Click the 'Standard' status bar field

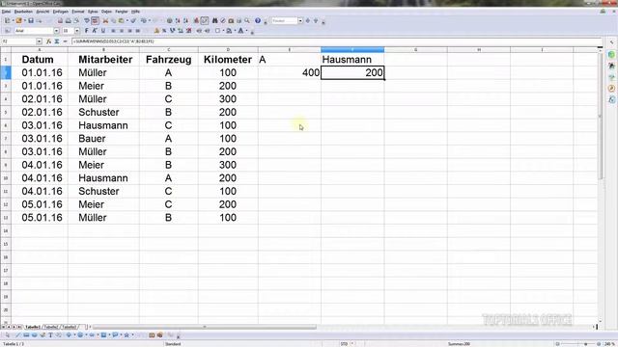[x=173, y=344]
